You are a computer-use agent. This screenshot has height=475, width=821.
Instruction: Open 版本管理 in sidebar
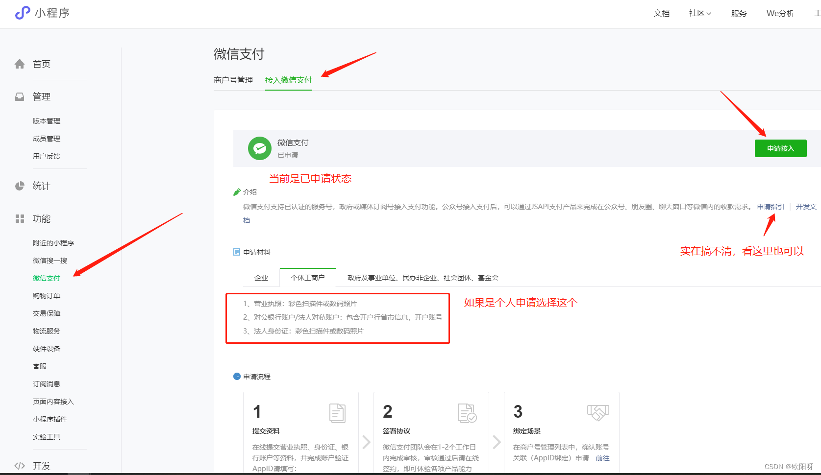coord(47,121)
